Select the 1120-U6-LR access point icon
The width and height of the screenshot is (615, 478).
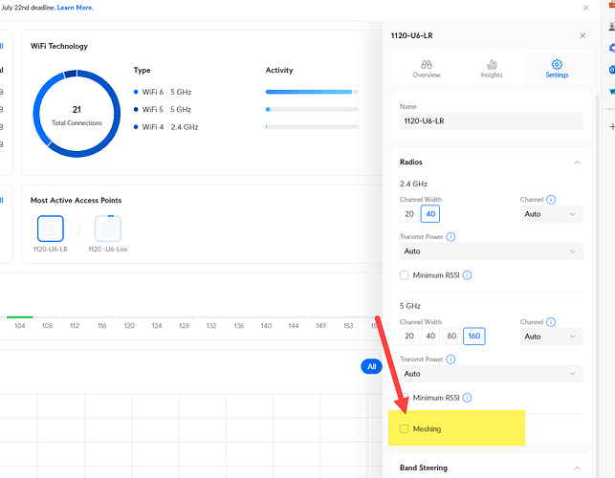pyautogui.click(x=50, y=228)
